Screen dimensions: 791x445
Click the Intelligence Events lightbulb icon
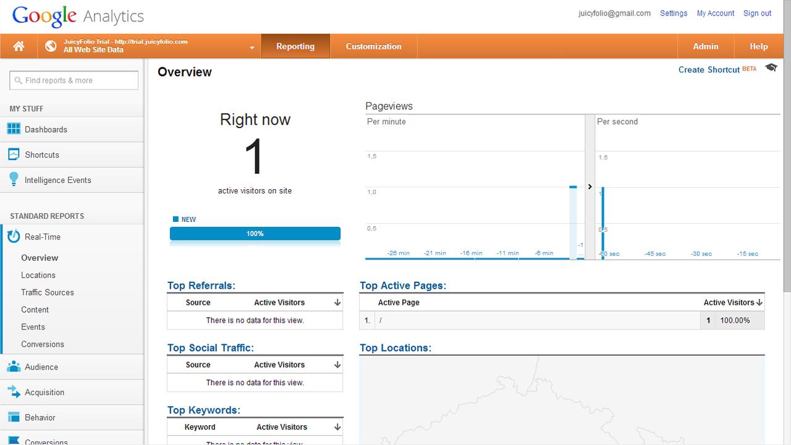[13, 180]
